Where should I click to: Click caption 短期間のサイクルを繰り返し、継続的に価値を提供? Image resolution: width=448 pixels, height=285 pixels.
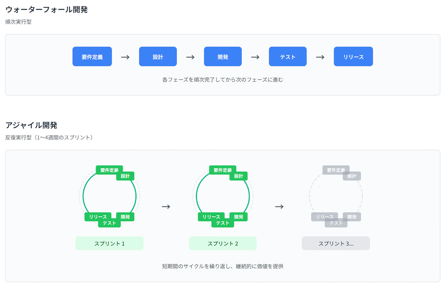pyautogui.click(x=223, y=266)
